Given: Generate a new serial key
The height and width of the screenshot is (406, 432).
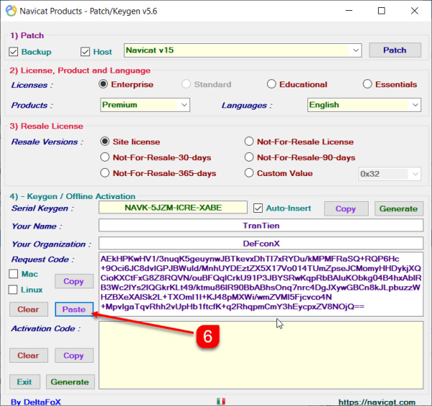Looking at the screenshot, I should tap(399, 208).
